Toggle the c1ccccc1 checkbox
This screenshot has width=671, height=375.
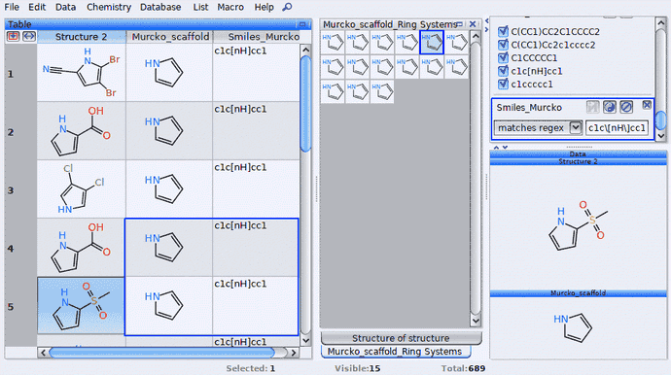(504, 84)
